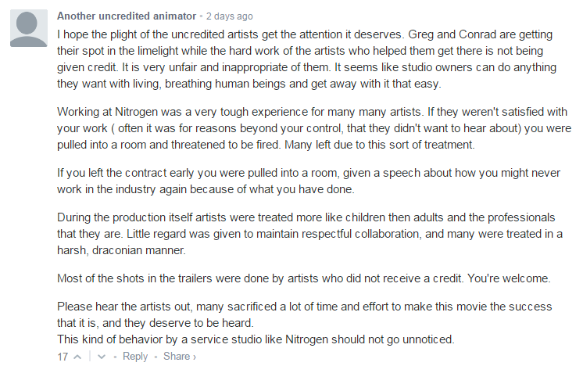Open the 'Another uncredited animator' profile name
Screen dimensions: 583x366
(x=127, y=16)
